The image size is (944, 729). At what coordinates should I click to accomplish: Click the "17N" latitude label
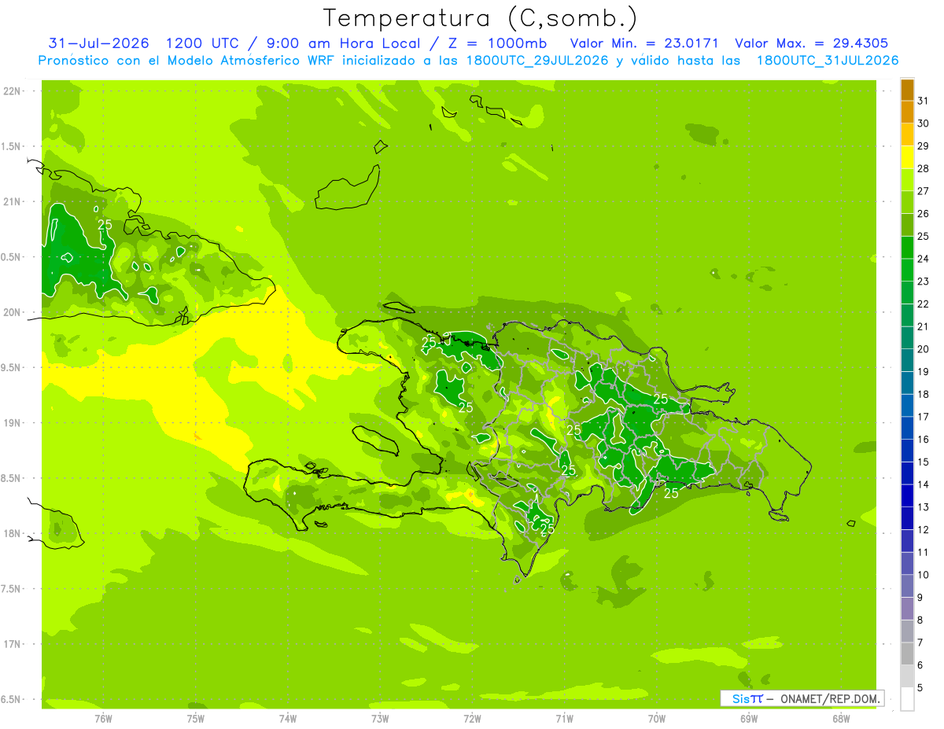point(13,644)
